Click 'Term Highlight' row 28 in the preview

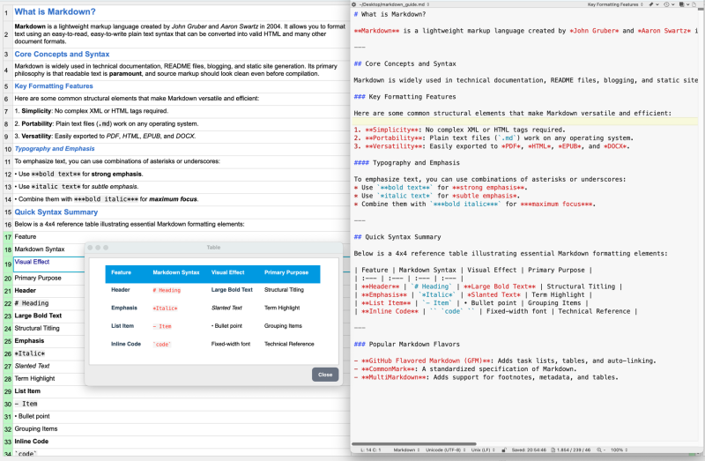tap(34, 379)
